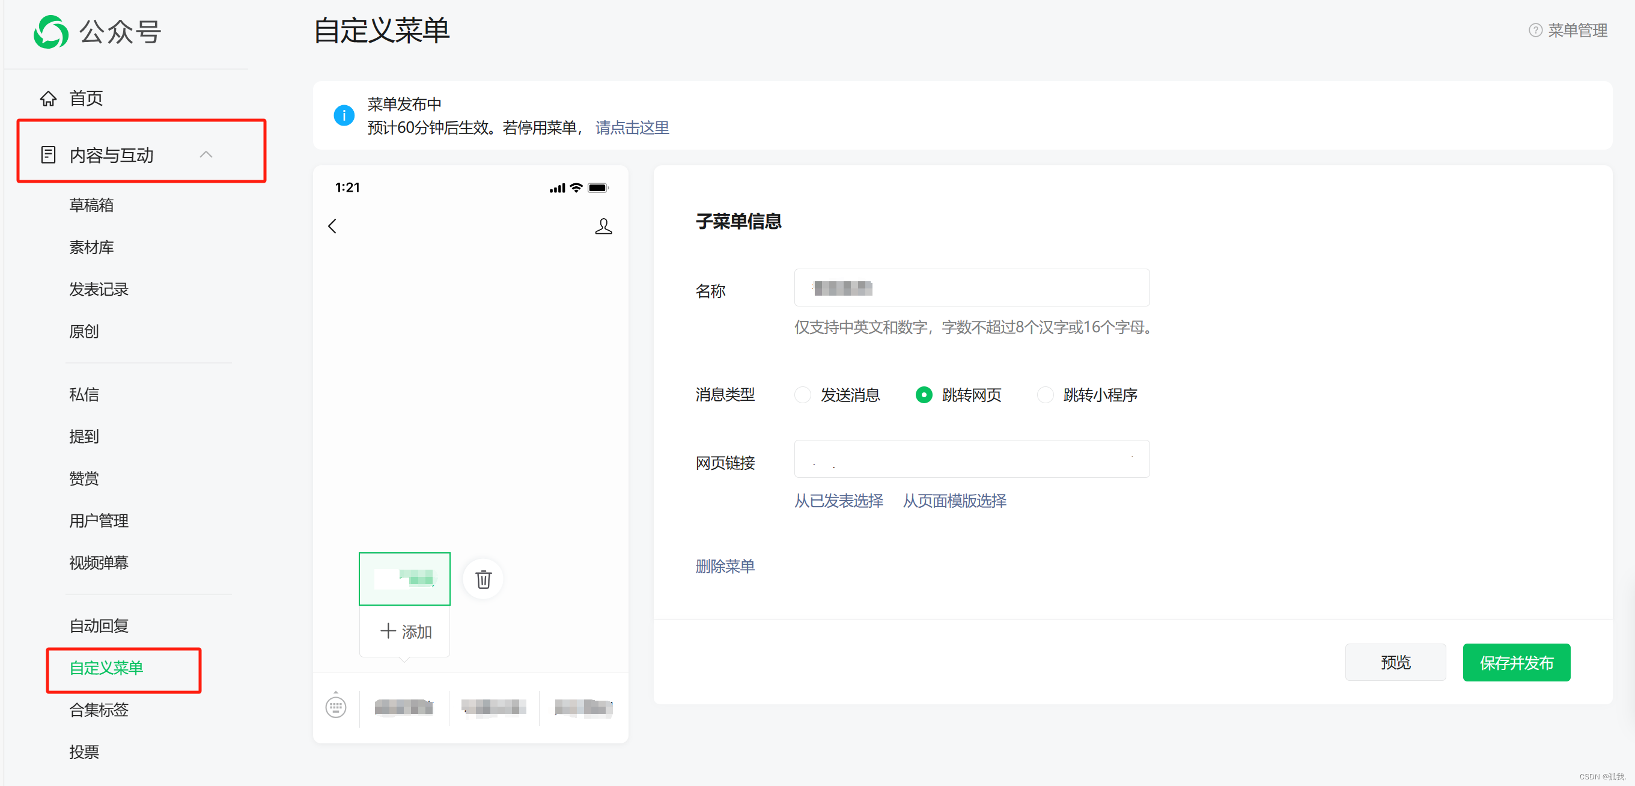Click the keyboard toggle icon in phone preview
The height and width of the screenshot is (786, 1635).
pos(336,706)
